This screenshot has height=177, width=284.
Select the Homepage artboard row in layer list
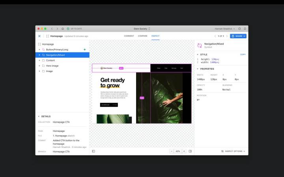(x=62, y=44)
